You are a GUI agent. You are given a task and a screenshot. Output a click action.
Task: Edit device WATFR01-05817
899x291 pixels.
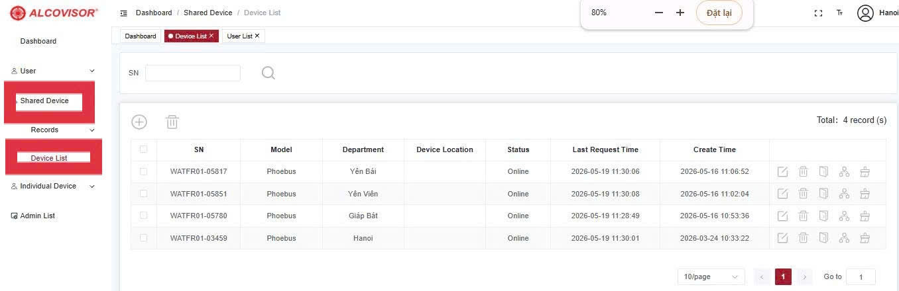click(782, 172)
